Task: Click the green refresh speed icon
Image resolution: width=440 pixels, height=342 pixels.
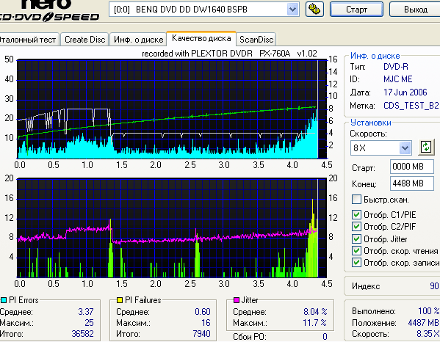Action: coord(426,147)
